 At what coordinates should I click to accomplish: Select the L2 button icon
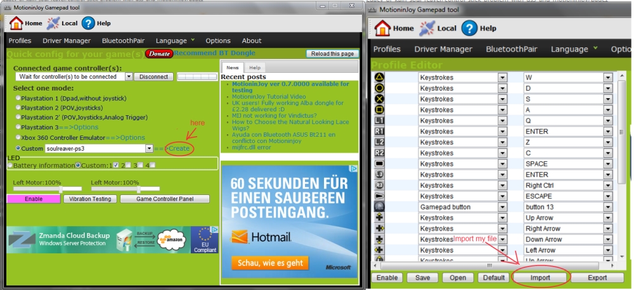379,142
